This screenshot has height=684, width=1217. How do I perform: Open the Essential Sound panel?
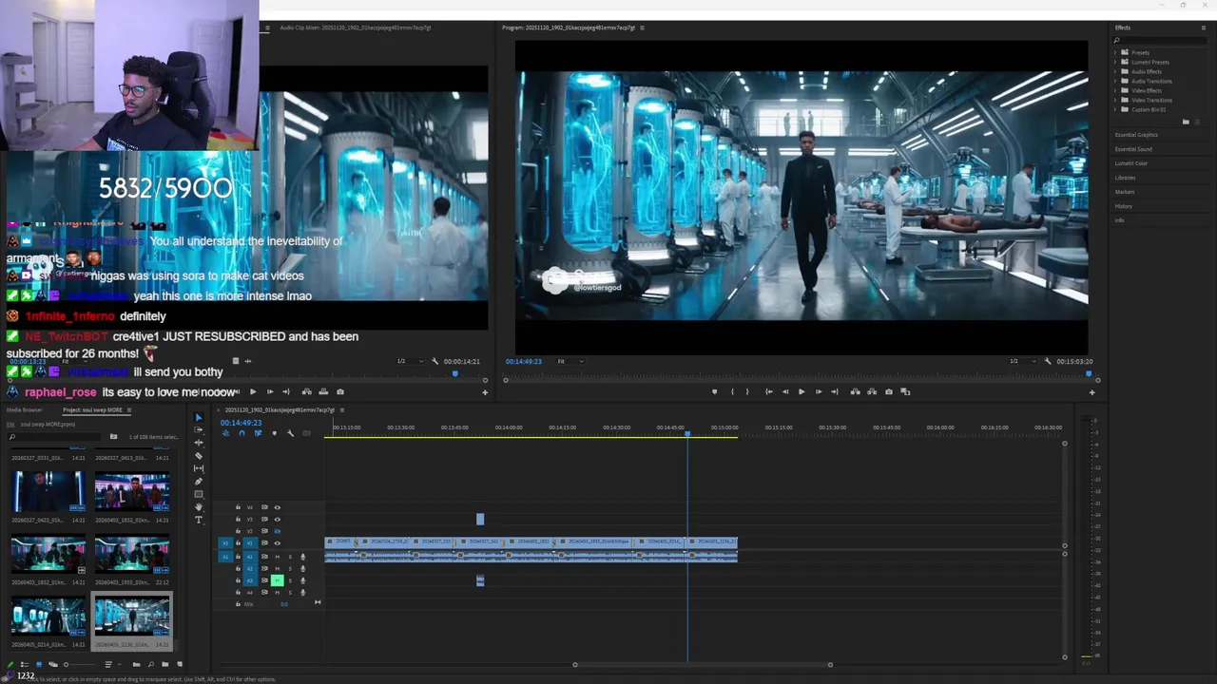pos(1133,149)
